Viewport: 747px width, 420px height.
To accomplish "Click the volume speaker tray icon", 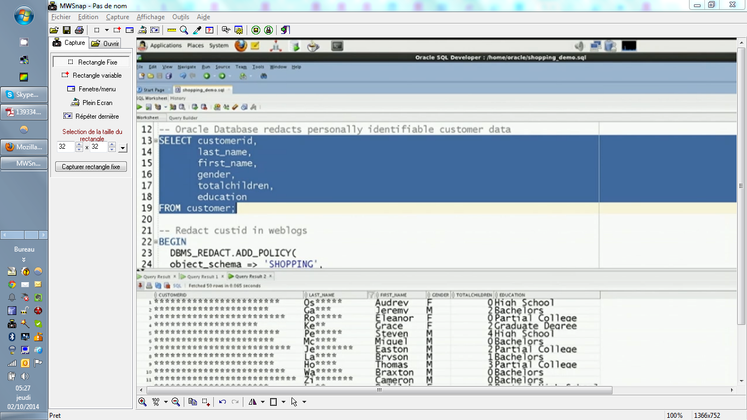I will click(25, 376).
